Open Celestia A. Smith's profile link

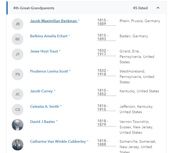tap(44, 106)
